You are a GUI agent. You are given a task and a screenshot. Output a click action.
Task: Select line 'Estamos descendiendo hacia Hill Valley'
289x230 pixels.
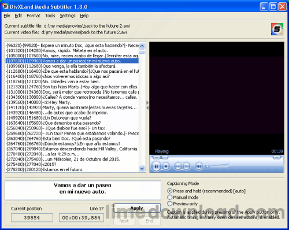click(72, 149)
